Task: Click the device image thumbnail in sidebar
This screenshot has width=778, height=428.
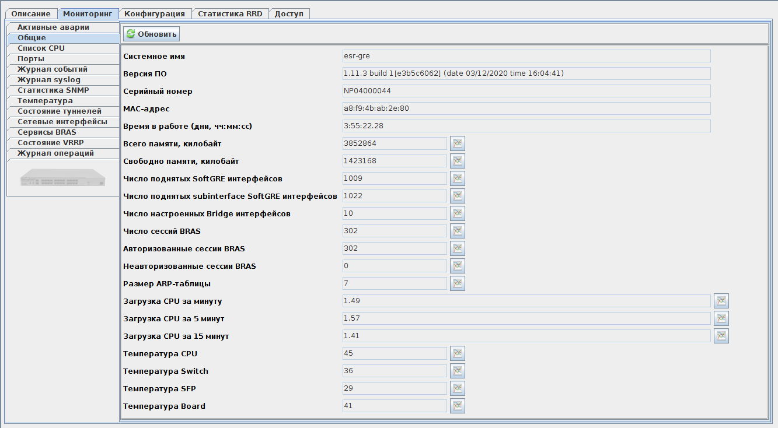Action: pyautogui.click(x=62, y=178)
